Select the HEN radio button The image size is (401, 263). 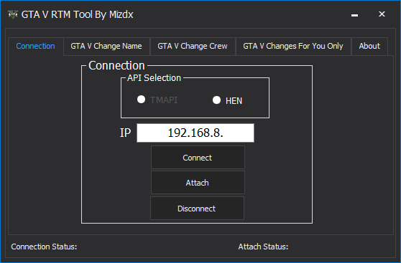[x=216, y=100]
